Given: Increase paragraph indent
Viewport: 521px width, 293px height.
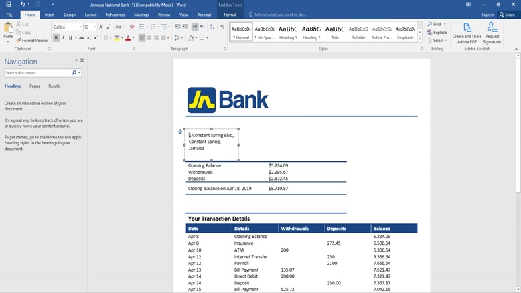Looking at the screenshot, I should point(185,27).
